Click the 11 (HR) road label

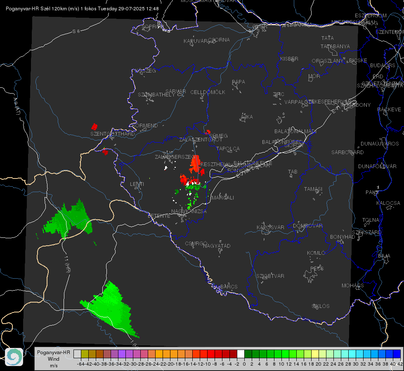[67, 264]
